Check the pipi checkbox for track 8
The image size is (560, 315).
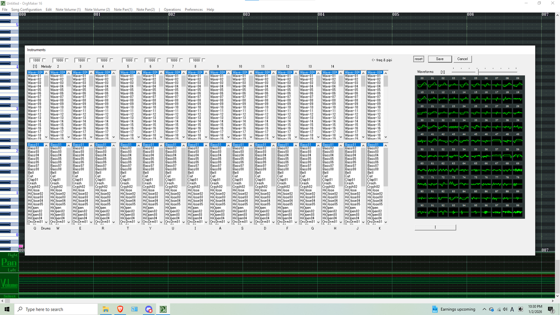click(204, 60)
